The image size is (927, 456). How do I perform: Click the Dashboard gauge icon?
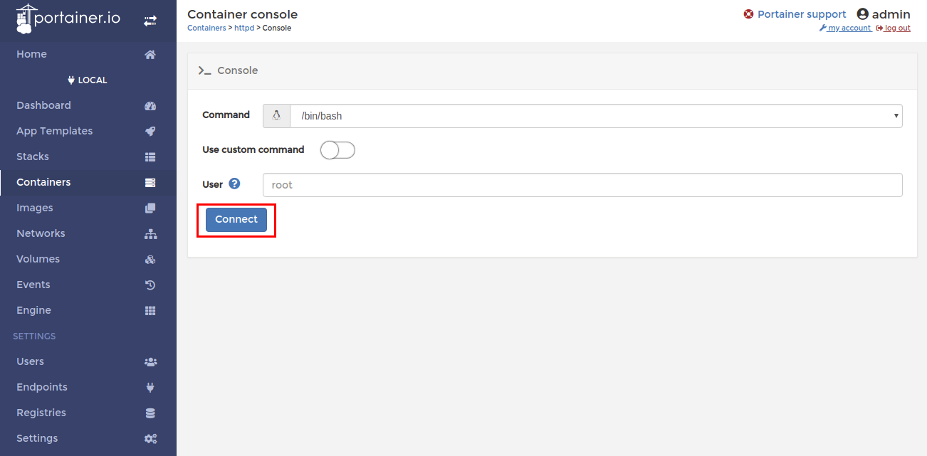tap(150, 106)
